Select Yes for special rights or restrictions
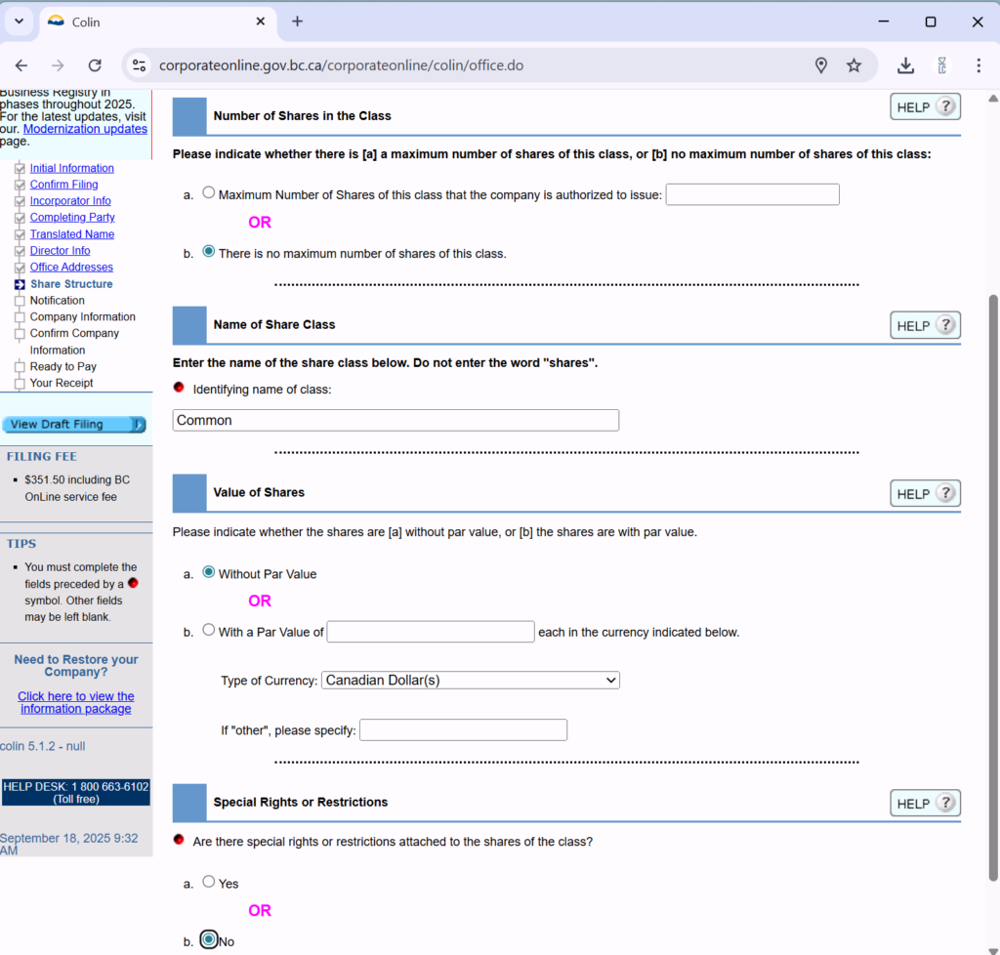The width and height of the screenshot is (1000, 955). click(x=208, y=882)
